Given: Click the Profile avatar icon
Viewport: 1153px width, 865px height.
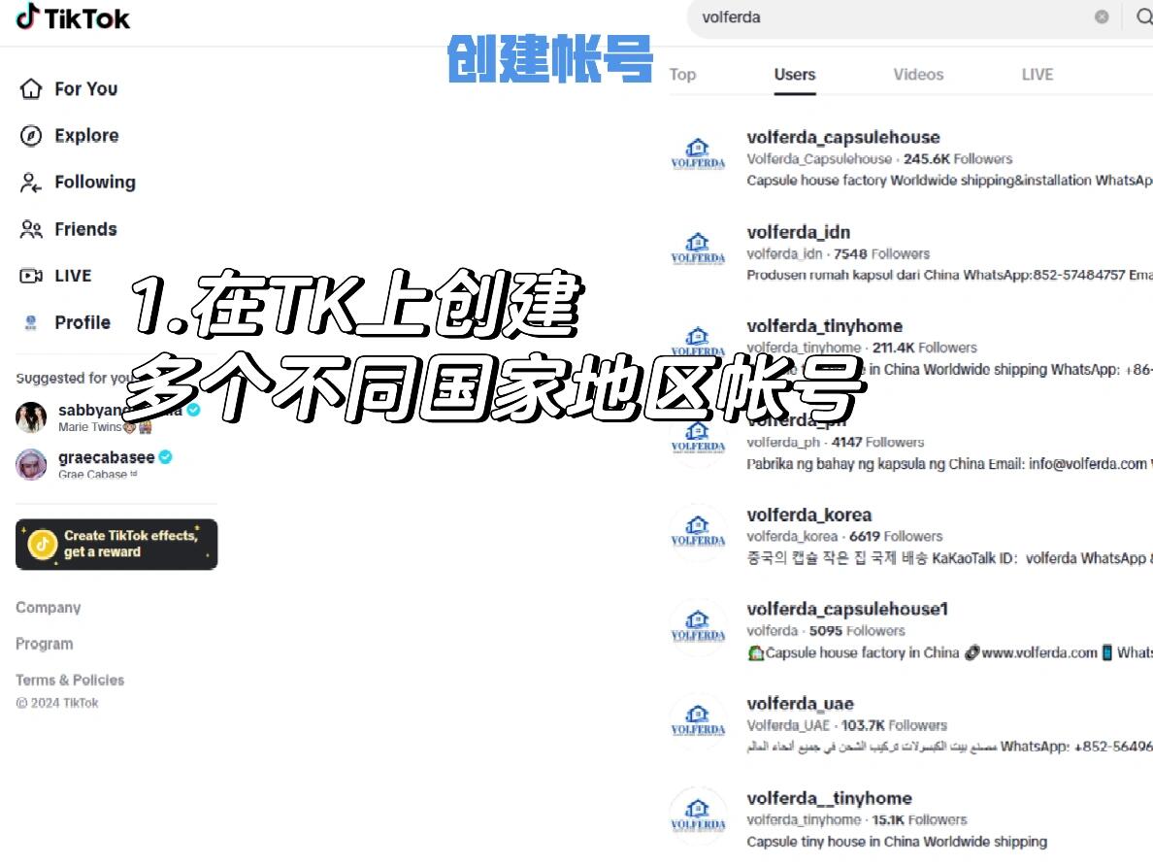Looking at the screenshot, I should tap(31, 323).
